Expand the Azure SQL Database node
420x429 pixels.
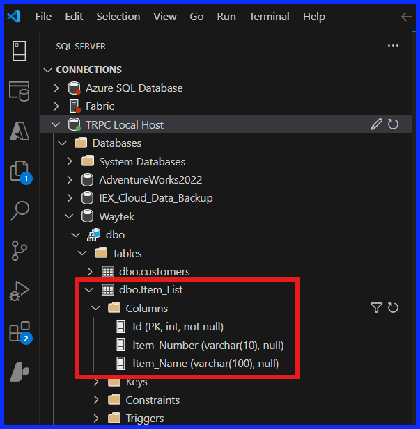tap(56, 88)
